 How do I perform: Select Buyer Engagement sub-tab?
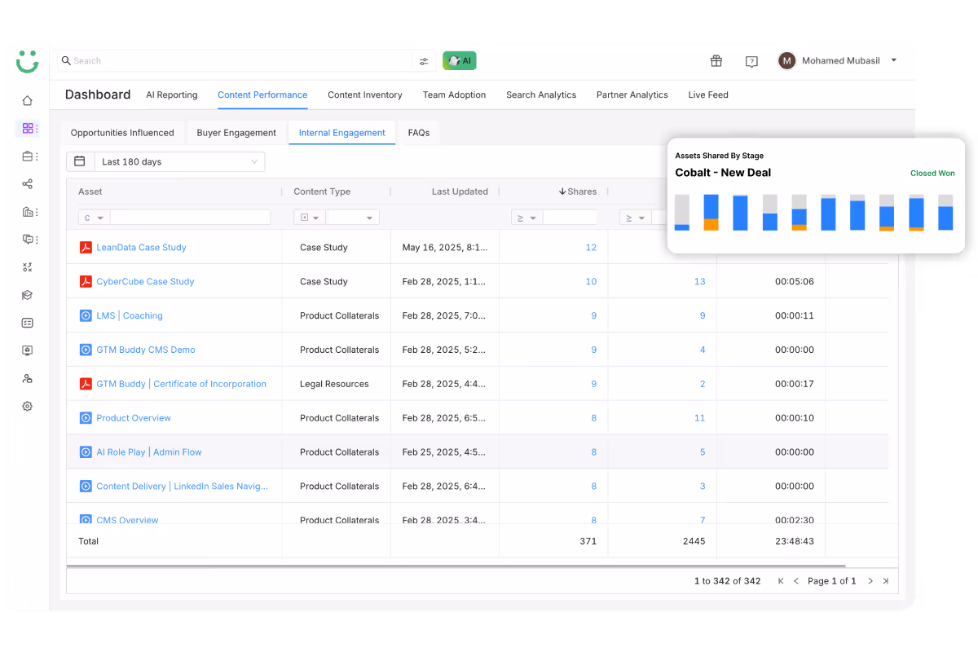[236, 133]
